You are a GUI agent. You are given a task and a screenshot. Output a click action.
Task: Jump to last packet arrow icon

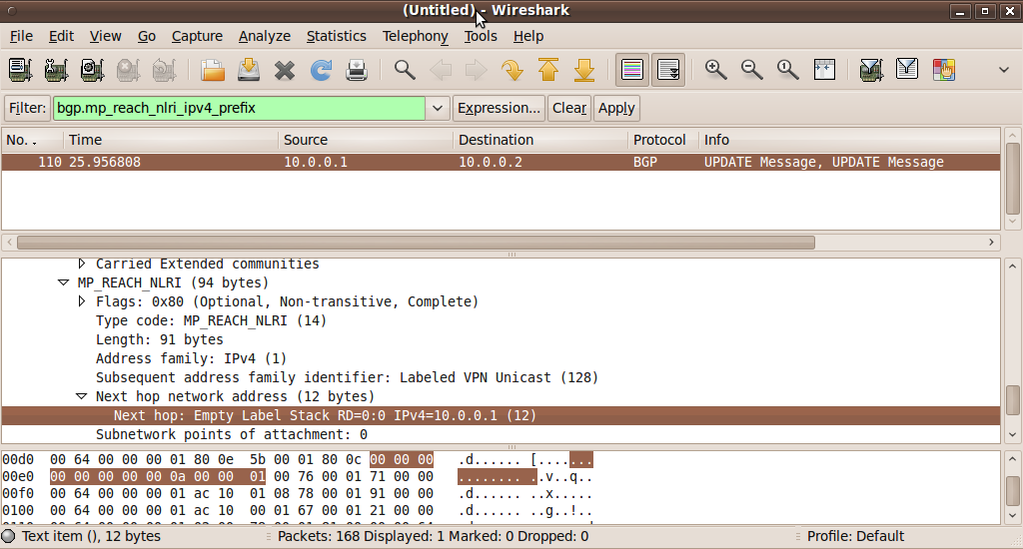click(x=584, y=70)
